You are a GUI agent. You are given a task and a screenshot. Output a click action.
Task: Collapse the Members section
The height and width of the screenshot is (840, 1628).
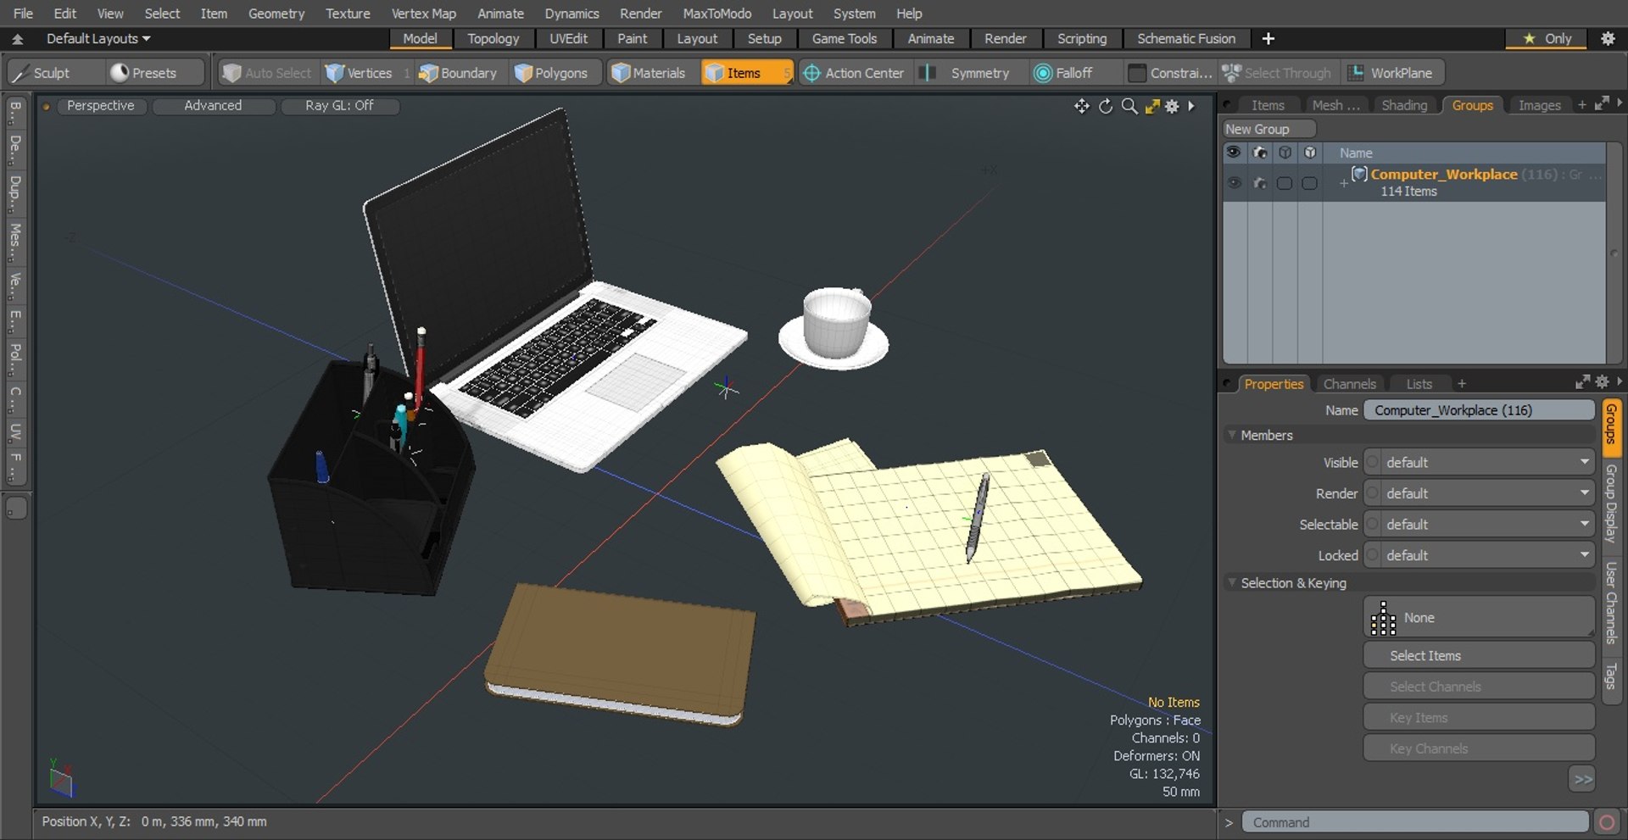tap(1232, 435)
